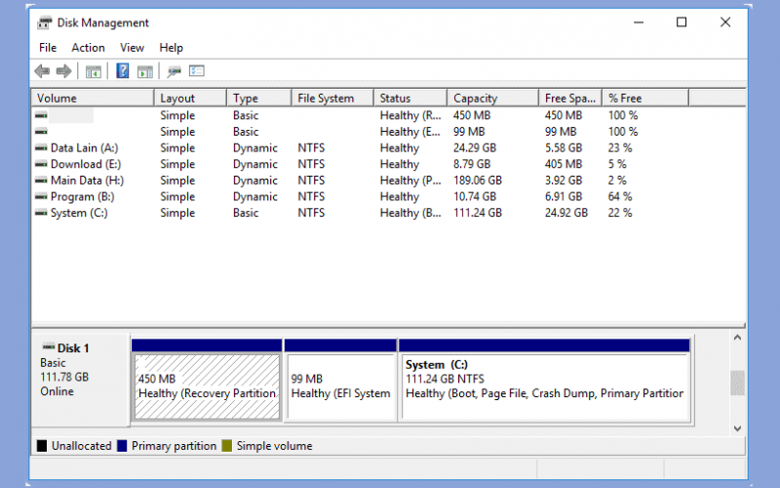
Task: Select the Program (B:) volume name
Action: tap(82, 197)
